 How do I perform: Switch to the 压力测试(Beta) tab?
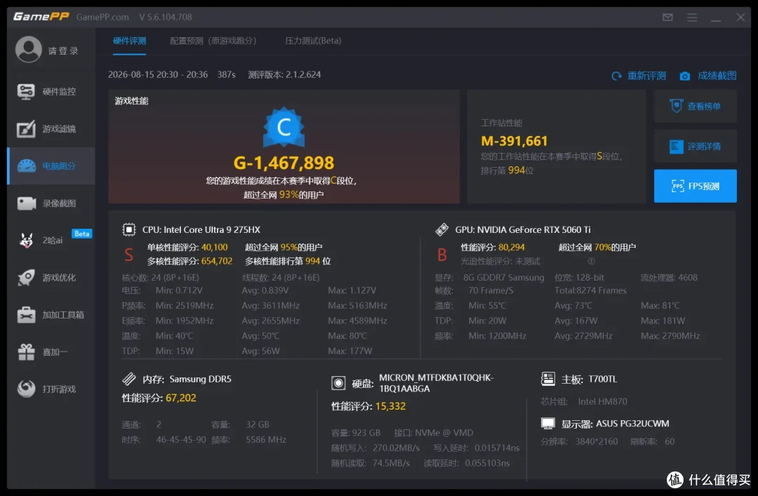313,41
